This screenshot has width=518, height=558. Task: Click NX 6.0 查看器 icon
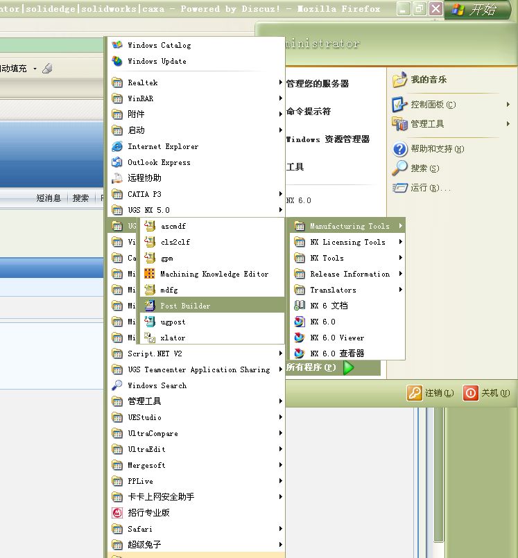(x=300, y=354)
